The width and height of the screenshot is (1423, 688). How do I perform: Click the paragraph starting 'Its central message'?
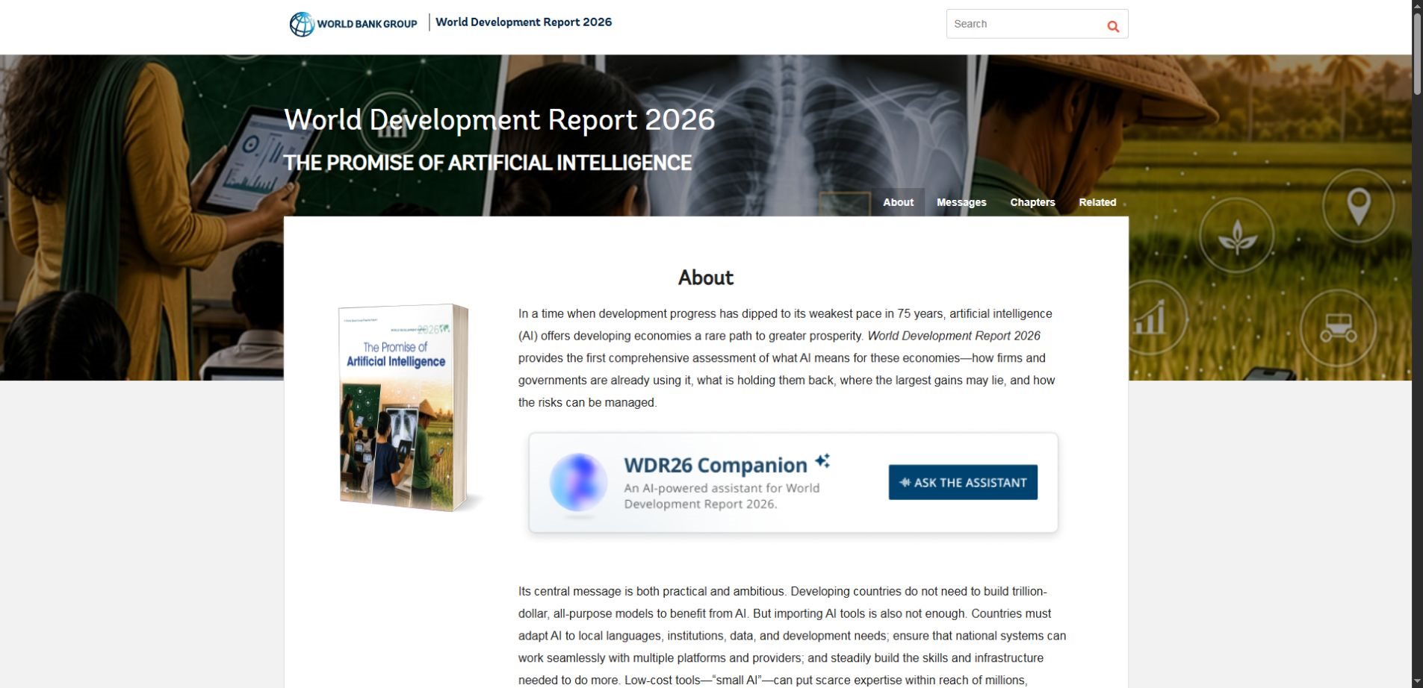pyautogui.click(x=792, y=636)
